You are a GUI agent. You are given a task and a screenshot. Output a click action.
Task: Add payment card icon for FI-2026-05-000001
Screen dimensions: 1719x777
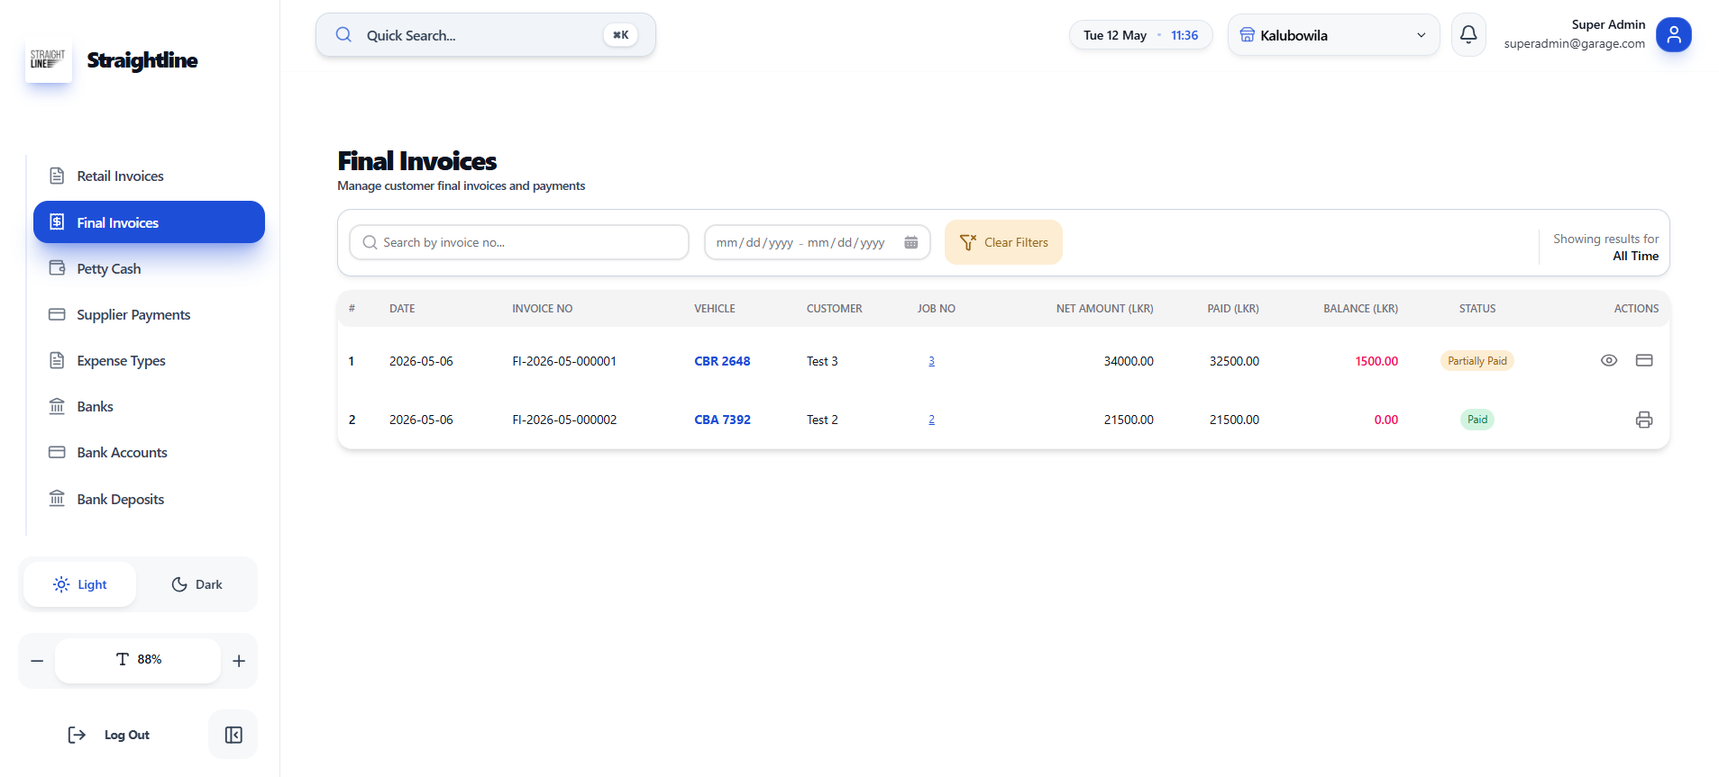(x=1644, y=360)
